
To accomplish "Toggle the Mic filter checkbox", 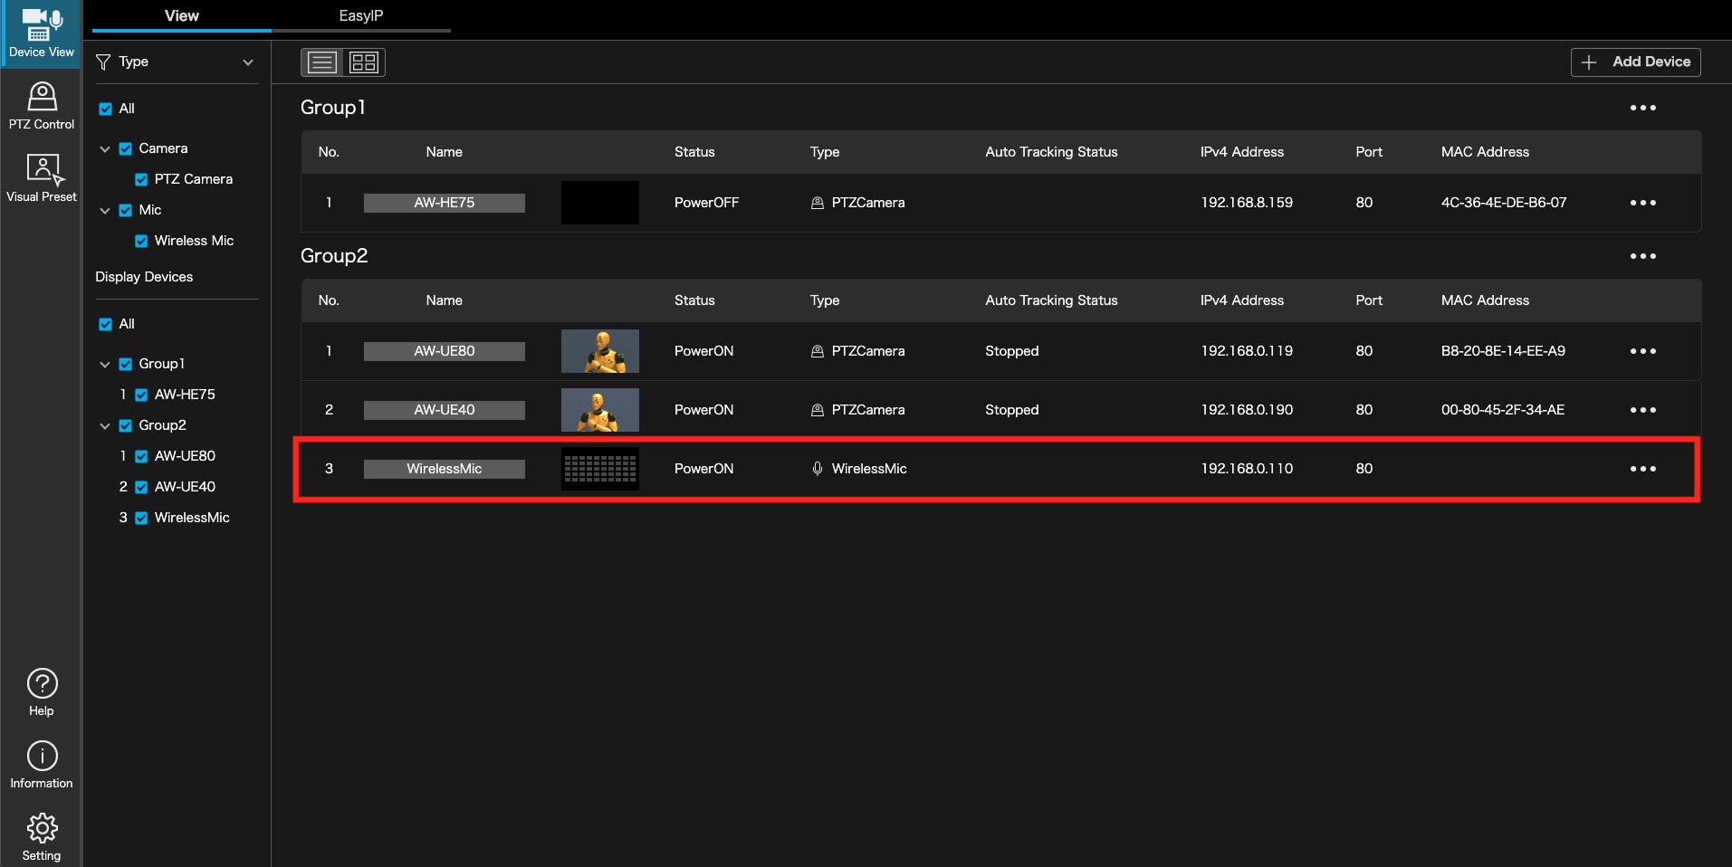I will 125,210.
